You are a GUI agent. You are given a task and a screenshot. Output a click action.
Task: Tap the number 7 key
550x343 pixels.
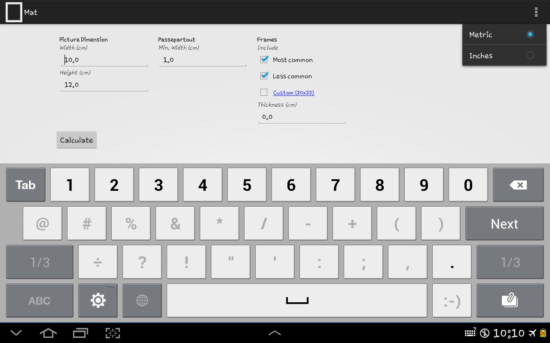(335, 185)
